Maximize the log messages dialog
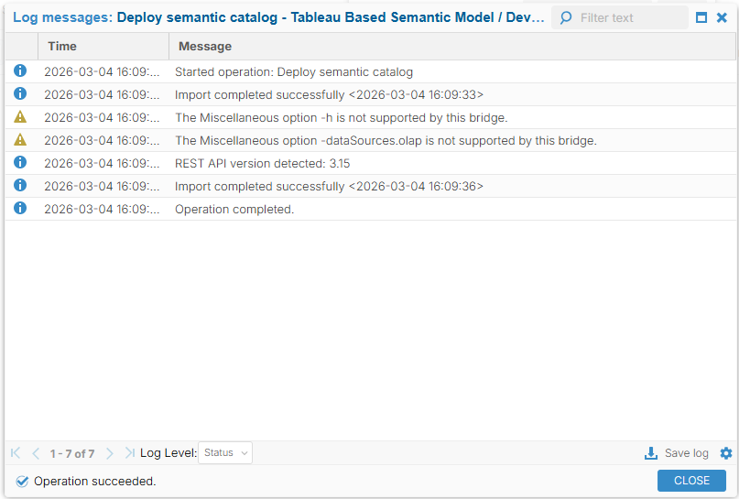Screen dimensions: 739x499 pyautogui.click(x=701, y=17)
